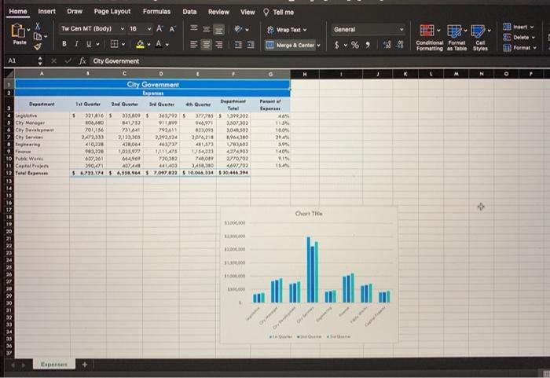Decrease font size with small A

[x=172, y=29]
